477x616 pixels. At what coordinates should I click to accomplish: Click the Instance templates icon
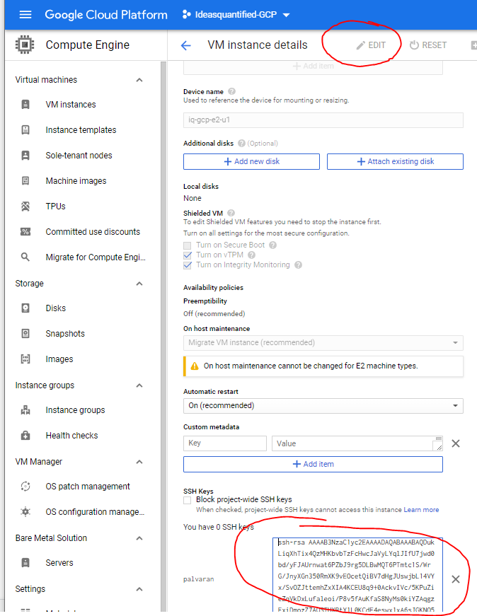[25, 130]
